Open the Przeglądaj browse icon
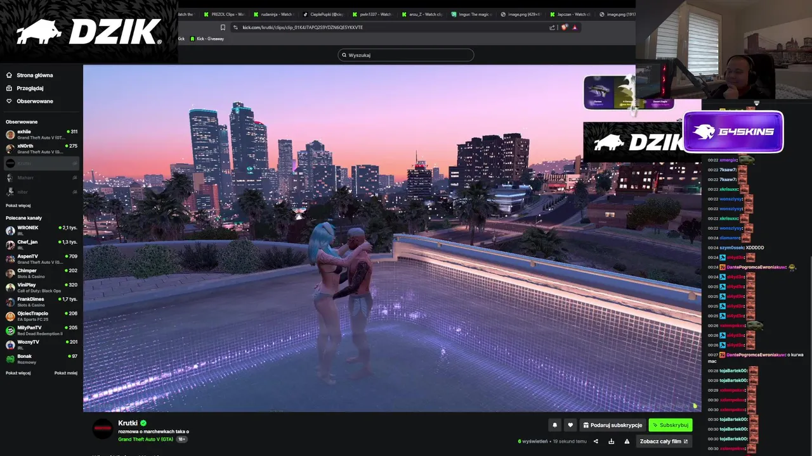Viewport: 812px width, 456px height. [9, 88]
